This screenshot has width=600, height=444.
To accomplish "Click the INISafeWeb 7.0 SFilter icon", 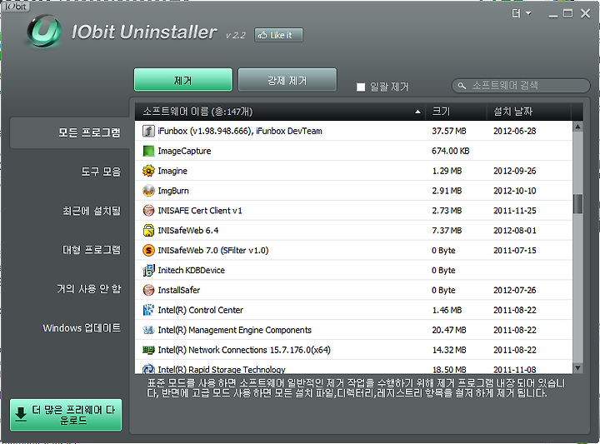I will [x=148, y=250].
